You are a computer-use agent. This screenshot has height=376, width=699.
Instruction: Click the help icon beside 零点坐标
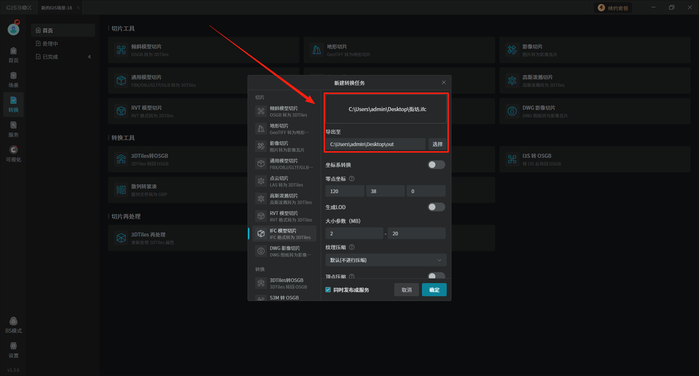(x=352, y=179)
